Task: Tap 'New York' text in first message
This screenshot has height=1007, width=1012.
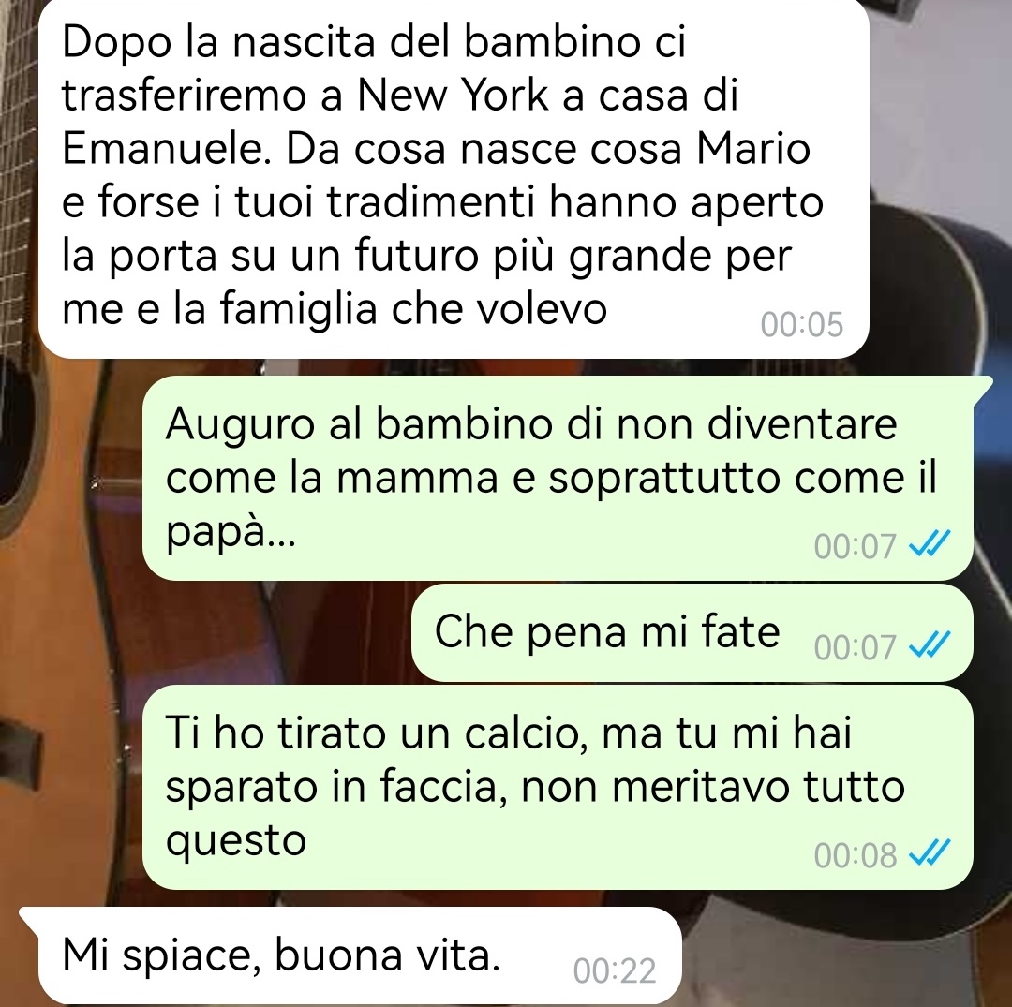Action: pos(453,95)
